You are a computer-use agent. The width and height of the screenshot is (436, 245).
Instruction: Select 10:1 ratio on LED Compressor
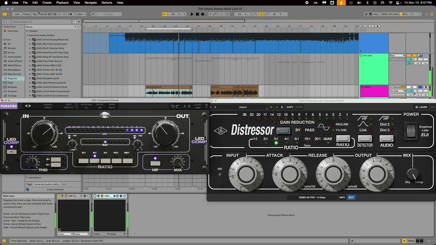(116, 161)
